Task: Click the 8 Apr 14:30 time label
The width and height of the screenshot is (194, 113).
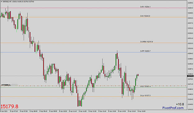Action: (122, 111)
